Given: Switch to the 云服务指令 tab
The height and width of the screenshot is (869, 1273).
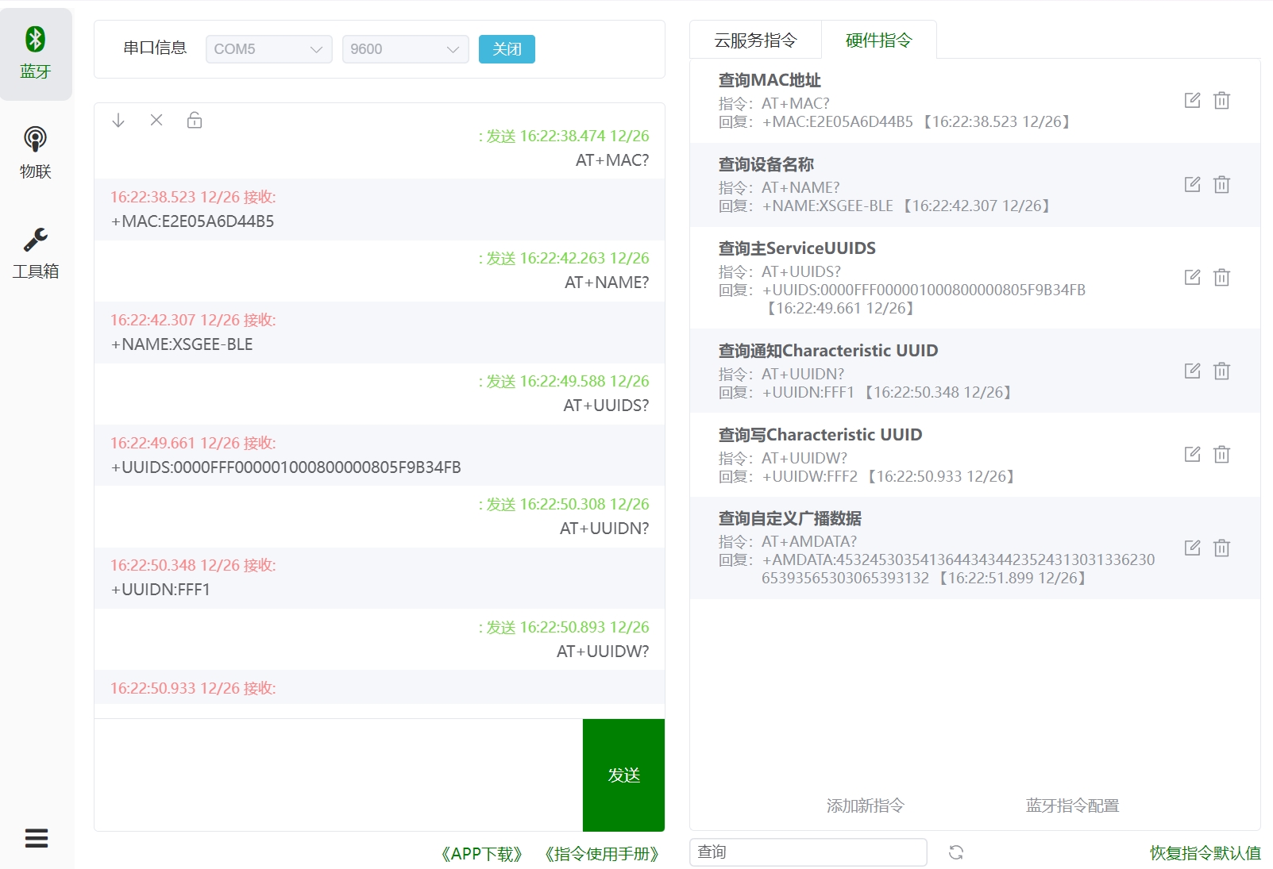Looking at the screenshot, I should 755,40.
